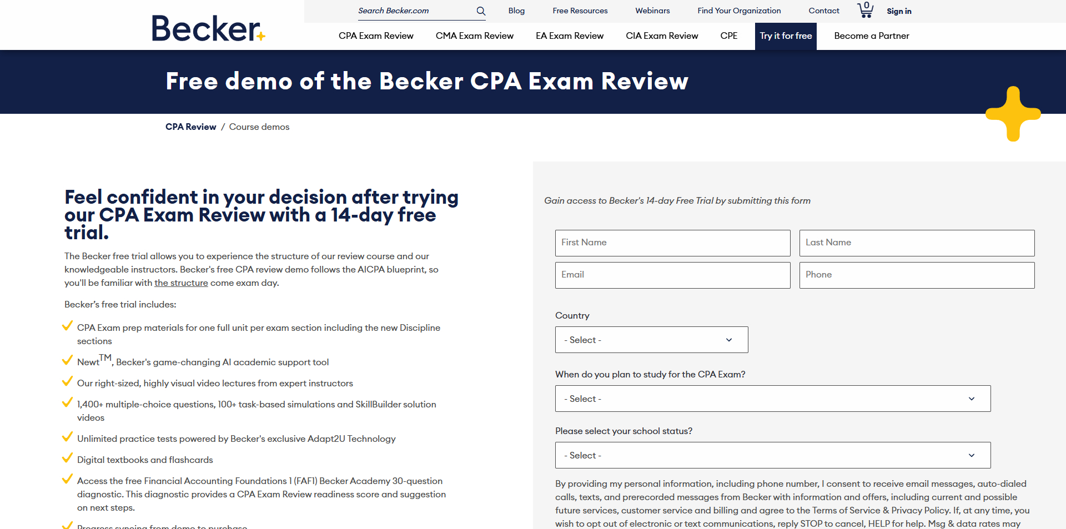Select the Phone input field

917,275
